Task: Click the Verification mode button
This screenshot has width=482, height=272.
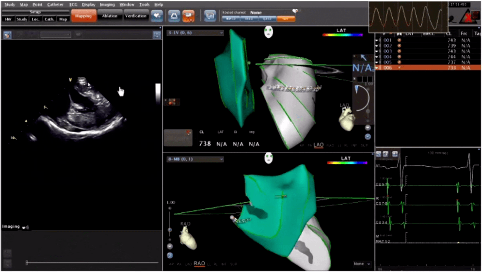Action: pos(136,16)
